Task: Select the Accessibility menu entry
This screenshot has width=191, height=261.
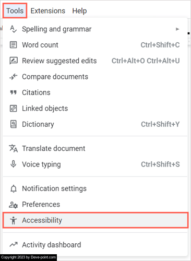Action: point(95,220)
